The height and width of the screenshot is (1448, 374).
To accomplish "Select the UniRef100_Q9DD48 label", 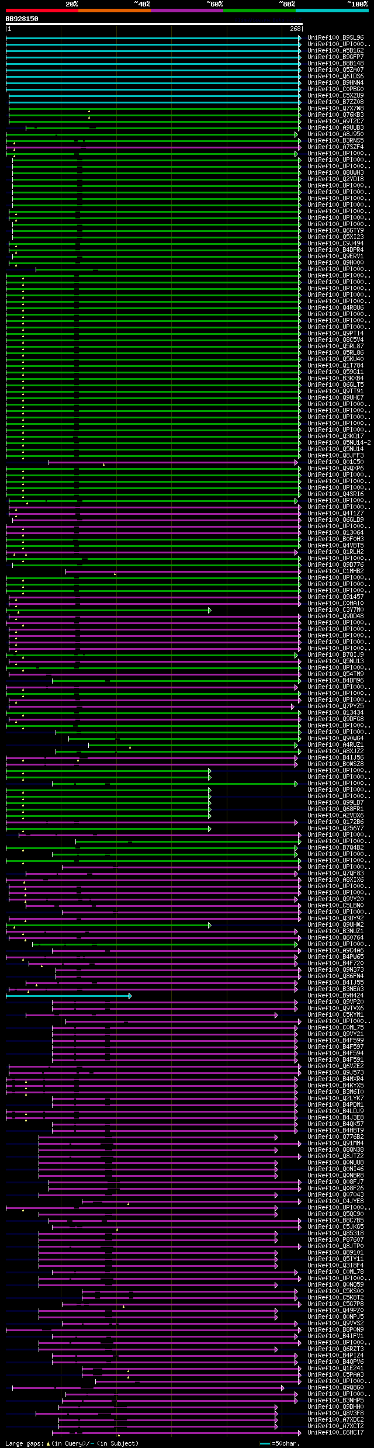I will (x=335, y=616).
